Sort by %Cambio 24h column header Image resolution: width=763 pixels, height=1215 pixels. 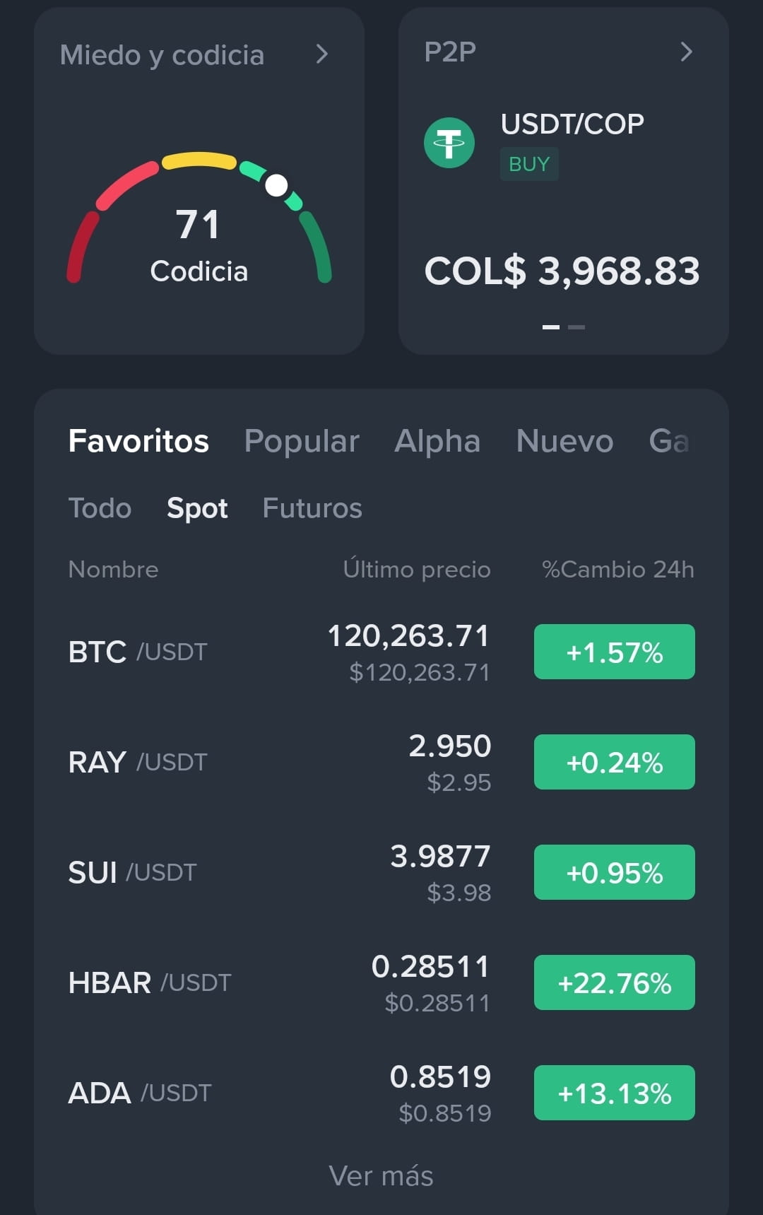[618, 569]
